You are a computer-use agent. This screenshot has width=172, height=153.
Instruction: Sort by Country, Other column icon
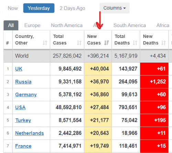[45, 43]
